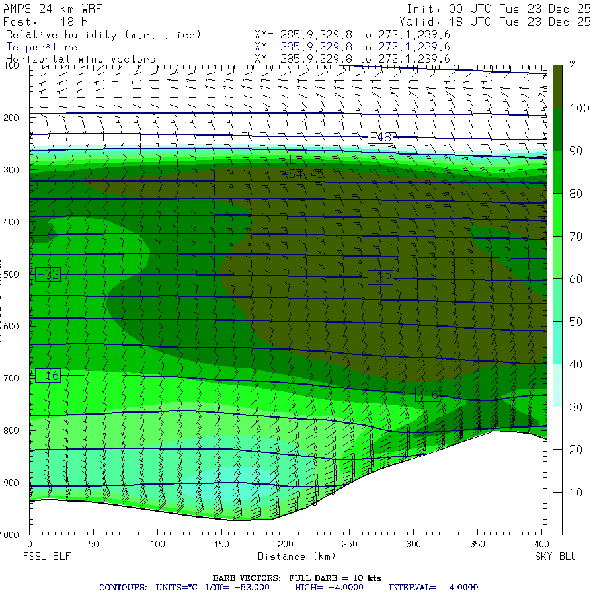595x595 pixels.
Task: Click the distance axis '150' tick label
Action: click(x=221, y=544)
